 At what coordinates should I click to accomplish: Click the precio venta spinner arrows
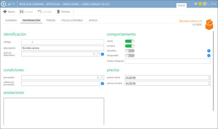(209, 78)
